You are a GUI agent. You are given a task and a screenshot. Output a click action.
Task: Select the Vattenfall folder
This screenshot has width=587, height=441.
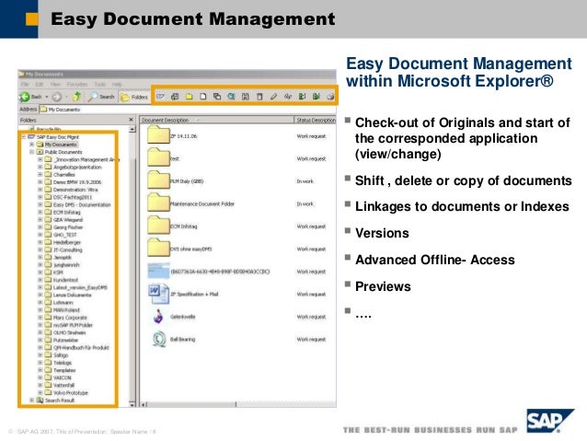pyautogui.click(x=64, y=385)
